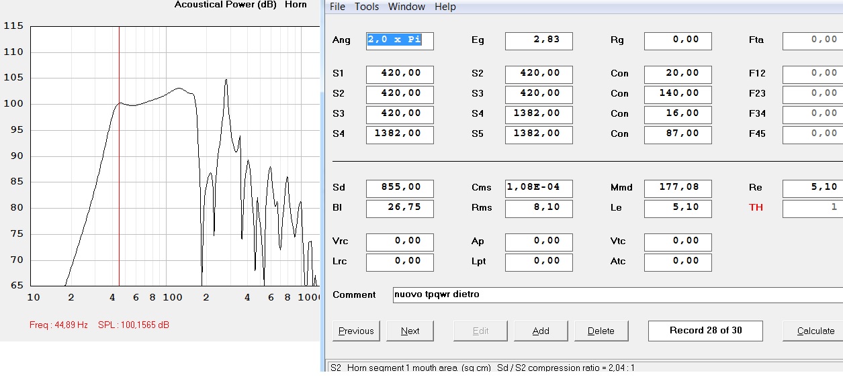Click the Delete record button

point(601,331)
